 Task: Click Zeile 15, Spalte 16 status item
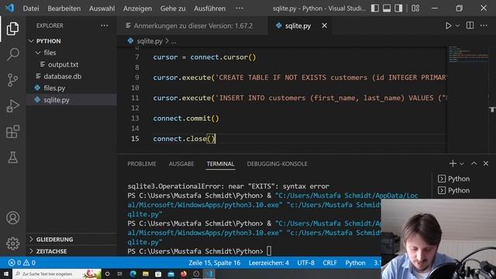(x=215, y=263)
